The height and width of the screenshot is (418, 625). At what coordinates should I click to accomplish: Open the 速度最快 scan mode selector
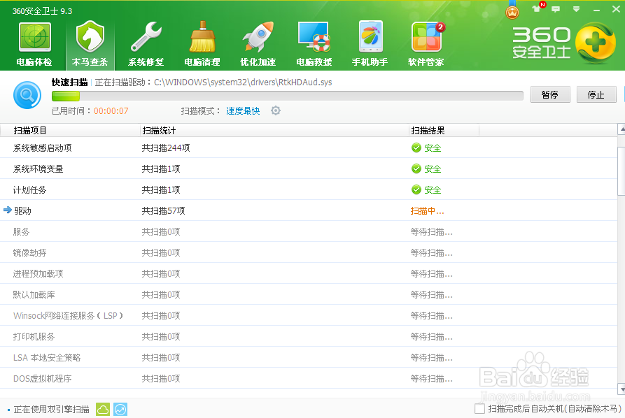(x=241, y=110)
